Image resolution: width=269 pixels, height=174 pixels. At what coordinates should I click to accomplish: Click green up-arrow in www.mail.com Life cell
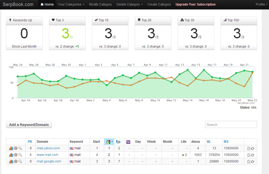click(x=183, y=155)
